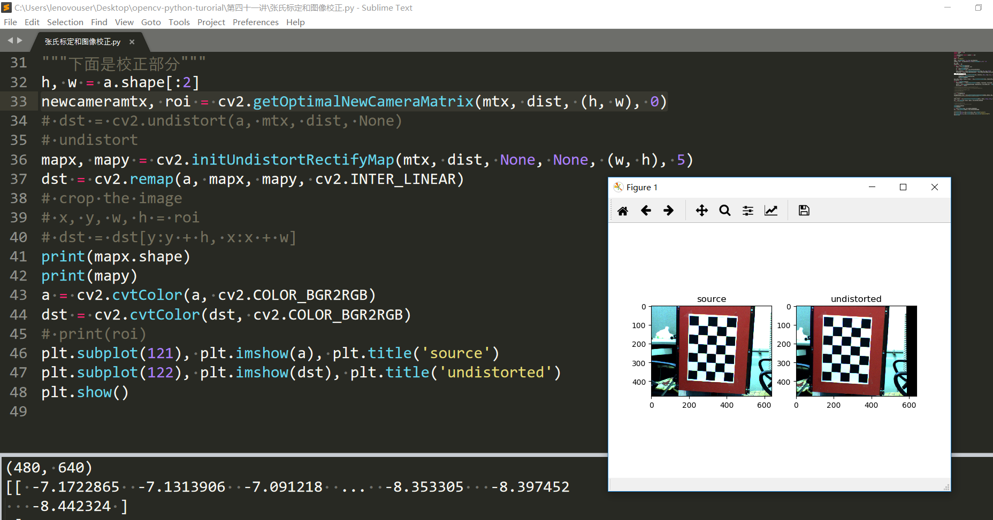Switch to previous tab with left arrow
993x520 pixels.
(10, 40)
